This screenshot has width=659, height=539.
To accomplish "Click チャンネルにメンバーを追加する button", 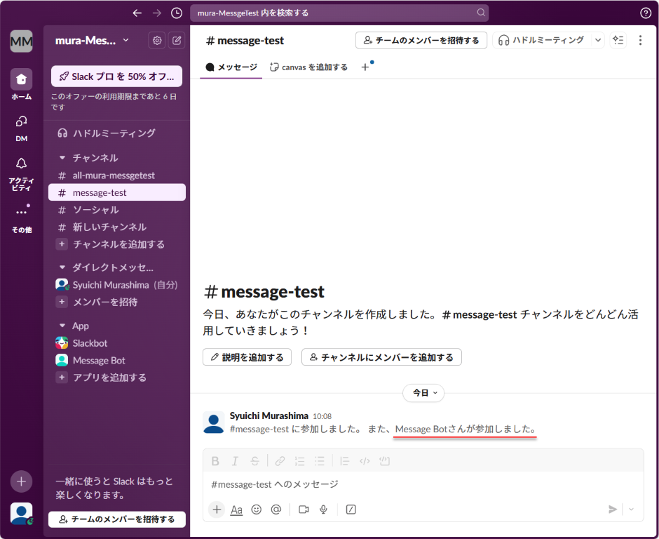I will (x=381, y=357).
